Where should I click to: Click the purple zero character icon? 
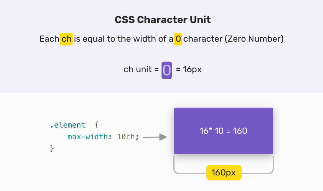click(167, 69)
